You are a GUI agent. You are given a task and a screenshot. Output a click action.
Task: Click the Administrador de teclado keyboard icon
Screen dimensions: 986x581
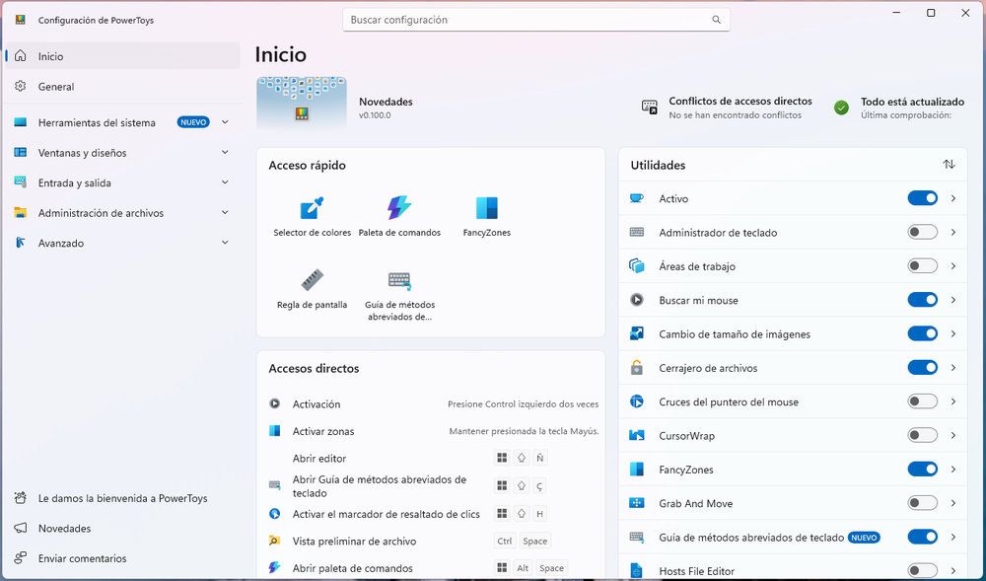[x=636, y=232]
